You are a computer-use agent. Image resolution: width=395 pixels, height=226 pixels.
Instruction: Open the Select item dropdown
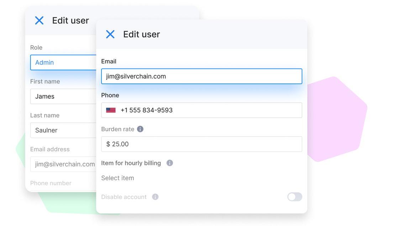tap(118, 178)
